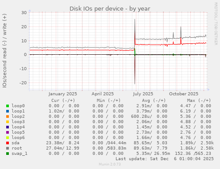Screen dimensions: 220x169
Task: Click sda max value '1.89k/ 2.50k'
Action: 197,143
